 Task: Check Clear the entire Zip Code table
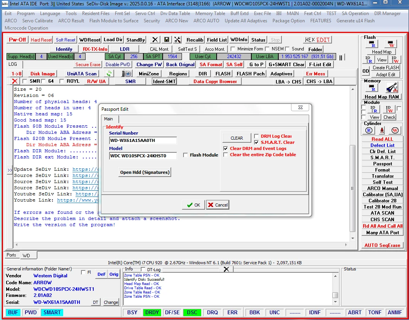click(x=226, y=155)
